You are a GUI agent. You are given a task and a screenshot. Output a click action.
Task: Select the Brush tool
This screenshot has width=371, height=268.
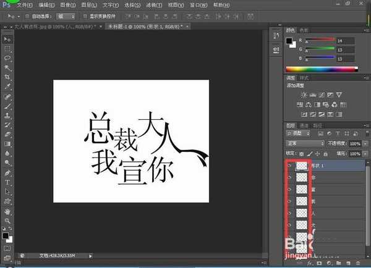[7, 106]
